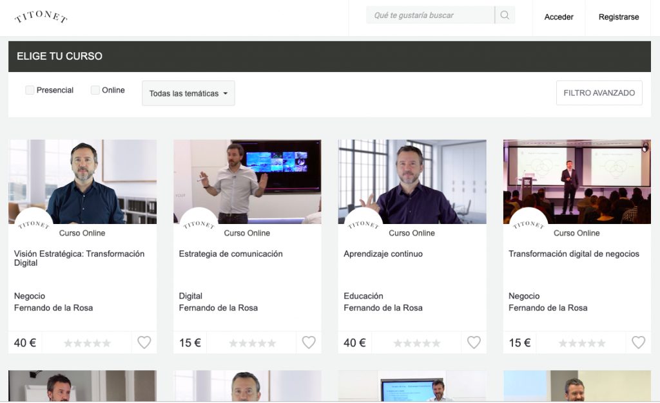The image size is (660, 403).
Task: Expand the Todas las temáticas dropdown
Action: pyautogui.click(x=188, y=93)
